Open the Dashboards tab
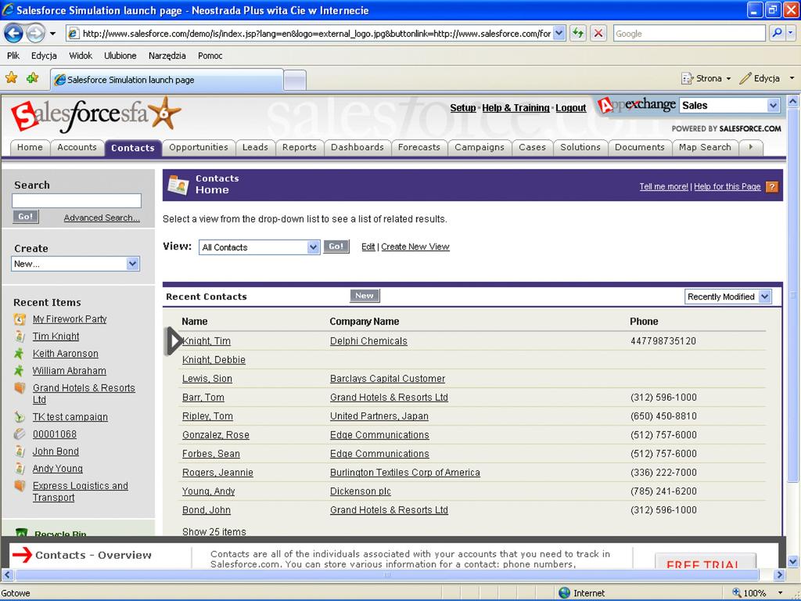Viewport: 801px width, 601px height. click(x=357, y=147)
